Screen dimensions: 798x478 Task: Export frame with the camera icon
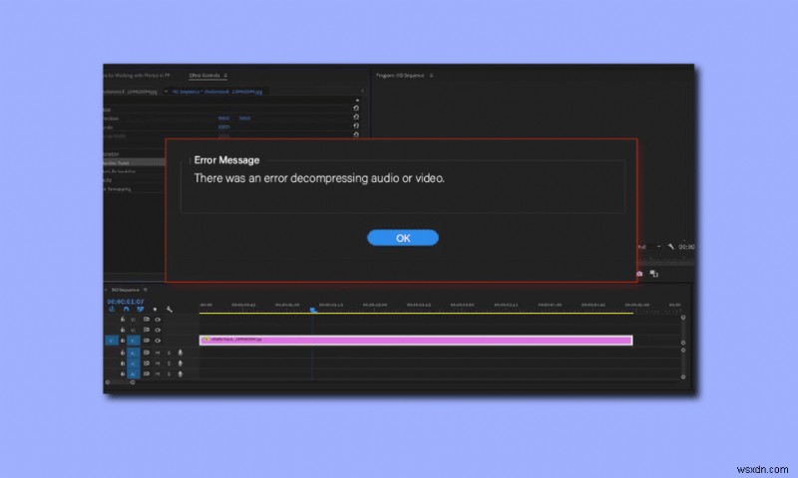[639, 274]
